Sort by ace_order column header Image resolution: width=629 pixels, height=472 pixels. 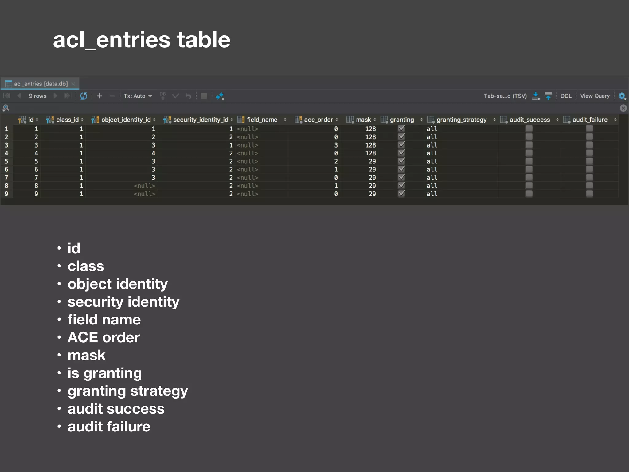pos(316,120)
